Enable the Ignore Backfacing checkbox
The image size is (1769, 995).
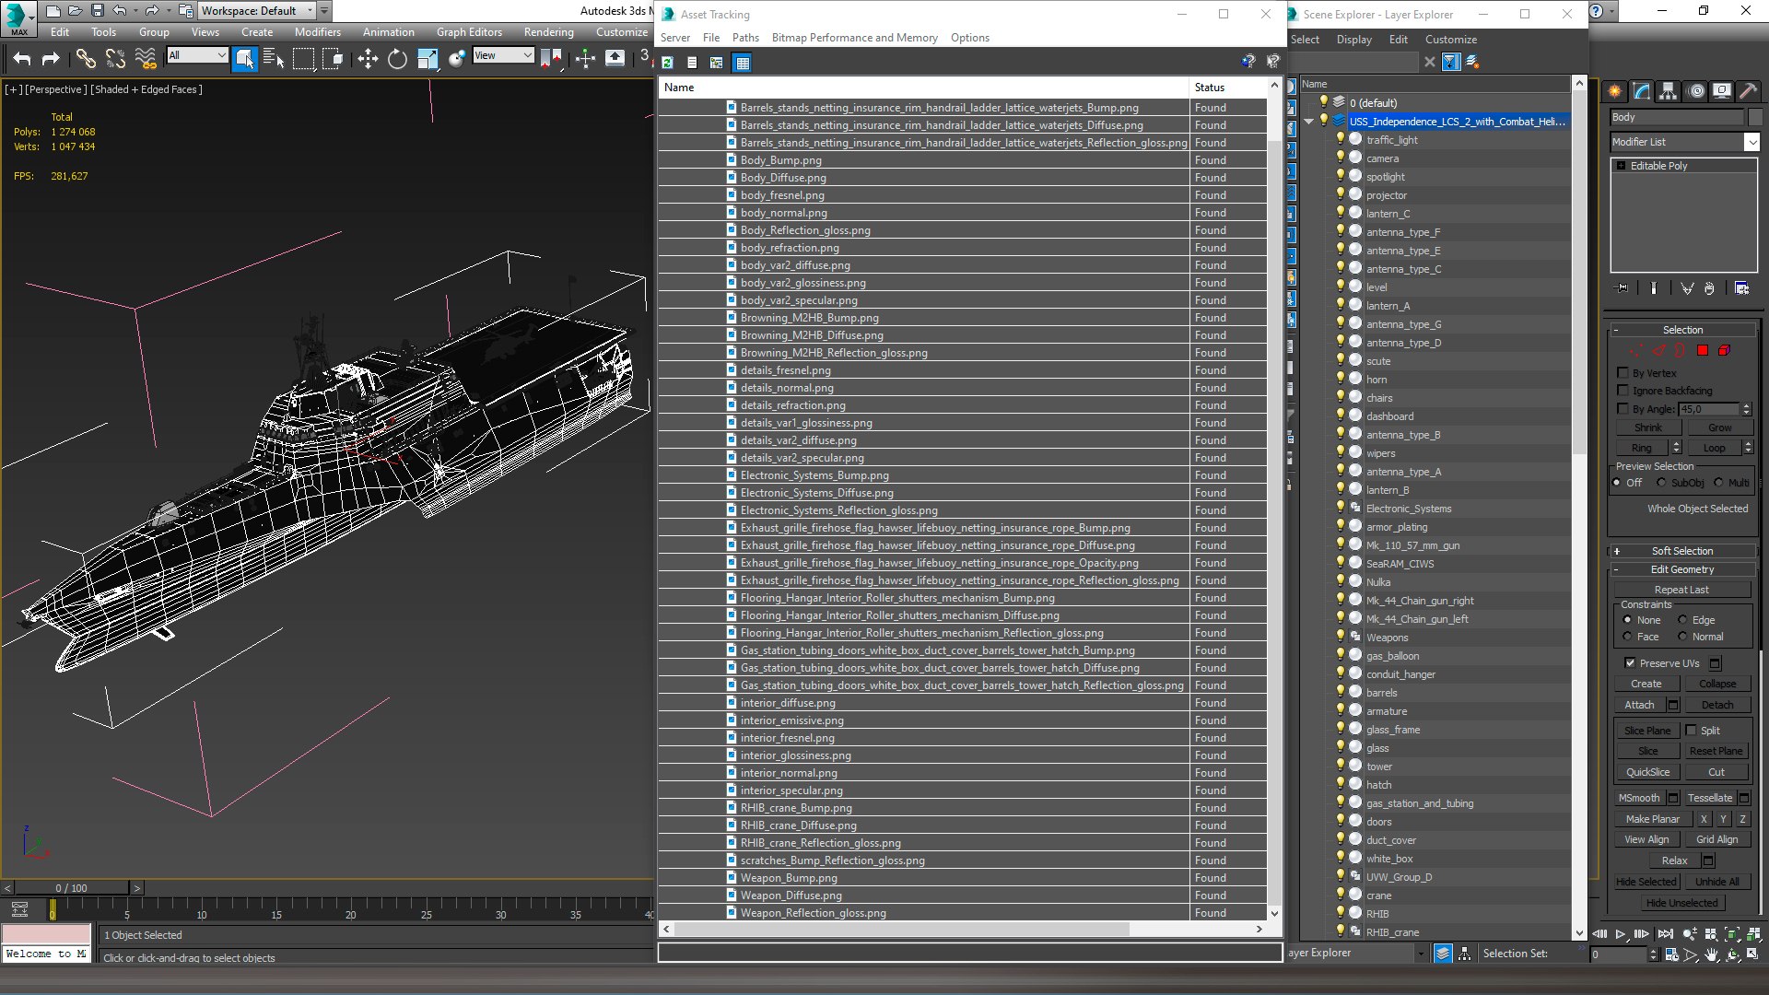click(1623, 391)
